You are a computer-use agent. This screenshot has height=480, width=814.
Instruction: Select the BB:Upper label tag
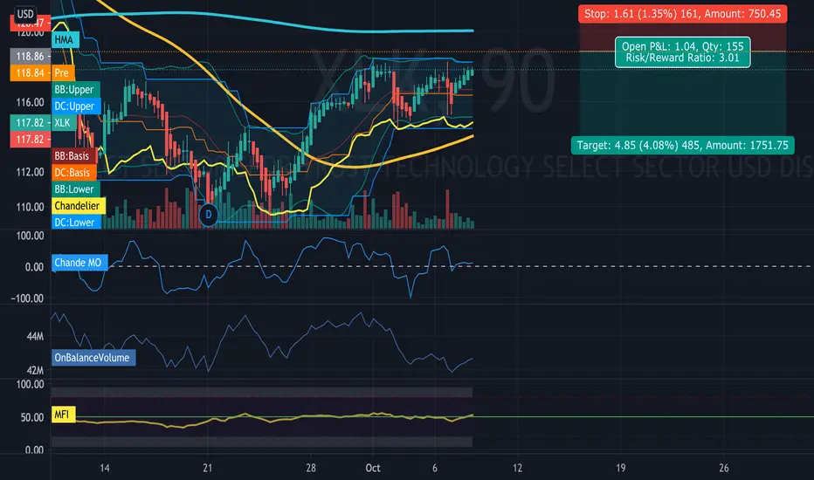[75, 89]
